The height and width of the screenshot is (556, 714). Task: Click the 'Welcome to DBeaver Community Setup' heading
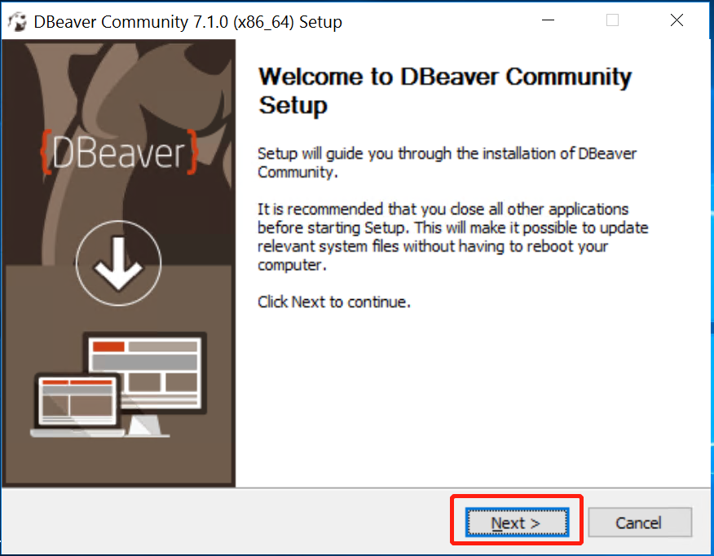tap(444, 90)
